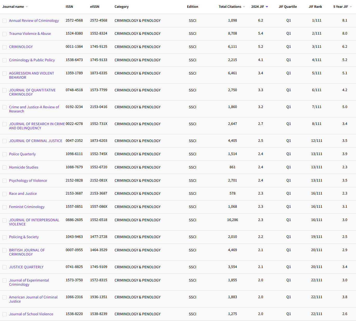Open British Journal of Criminology link
Image resolution: width=356 pixels, height=321 pixels.
coord(27,252)
